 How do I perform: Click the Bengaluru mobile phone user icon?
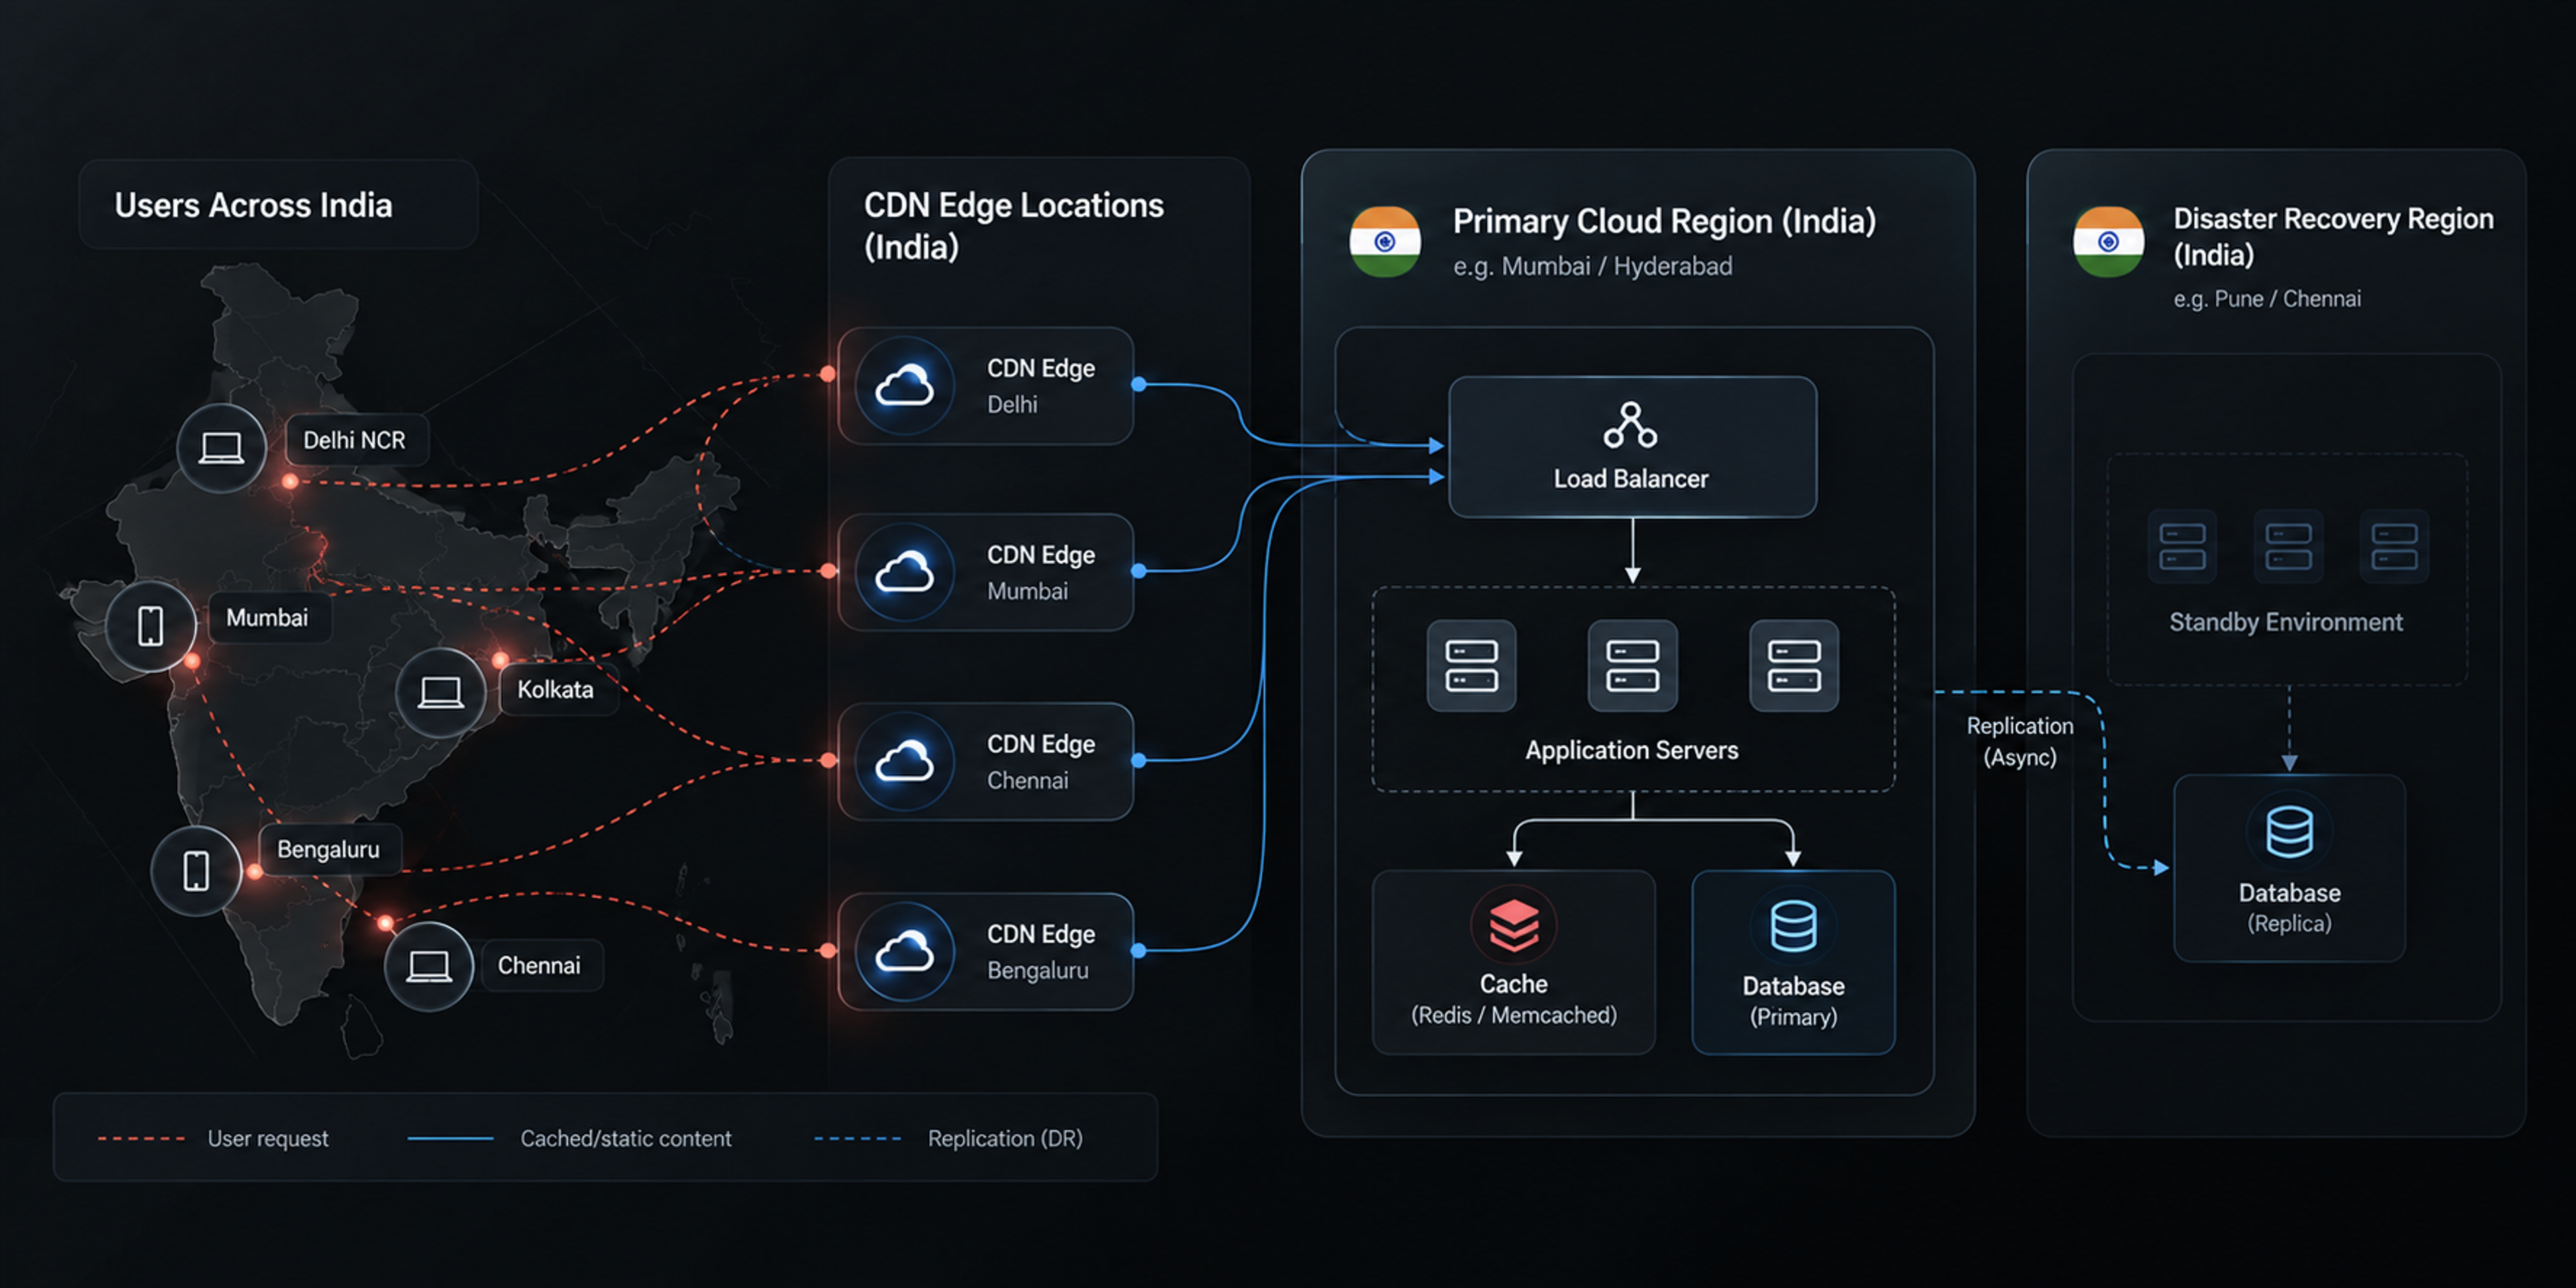(x=196, y=870)
